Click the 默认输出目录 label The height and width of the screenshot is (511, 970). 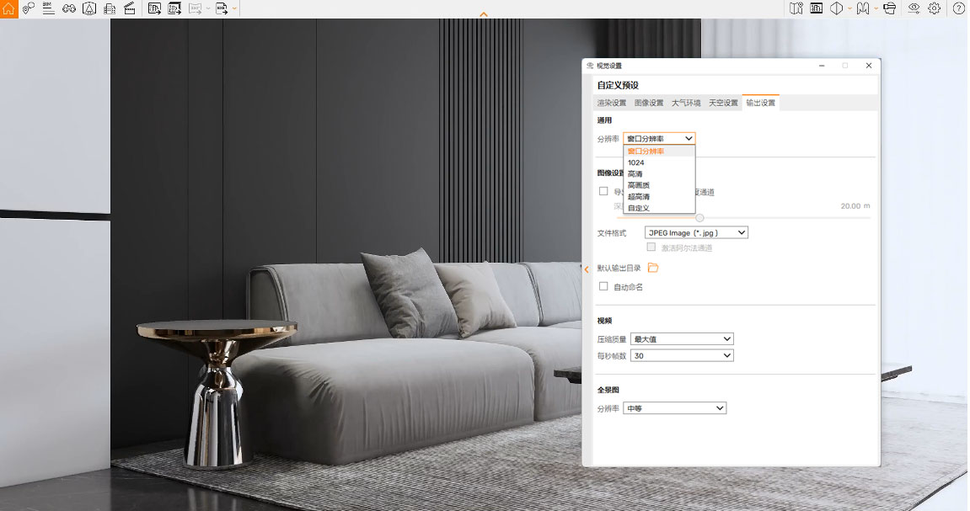coord(619,269)
